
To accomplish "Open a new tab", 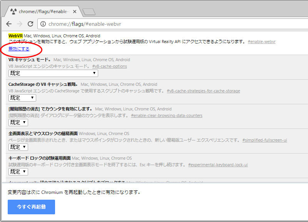I will 89,12.
